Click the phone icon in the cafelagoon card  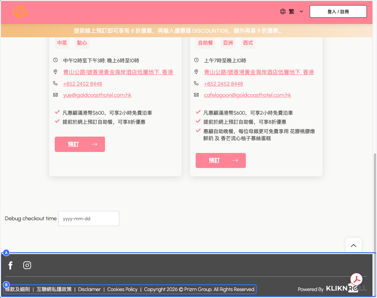coord(196,83)
